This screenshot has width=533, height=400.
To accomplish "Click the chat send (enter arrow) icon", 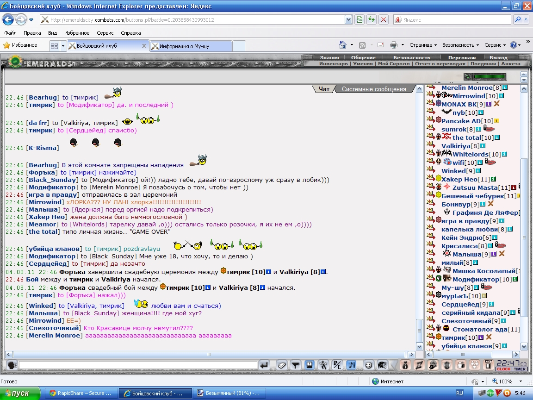I will pyautogui.click(x=264, y=366).
